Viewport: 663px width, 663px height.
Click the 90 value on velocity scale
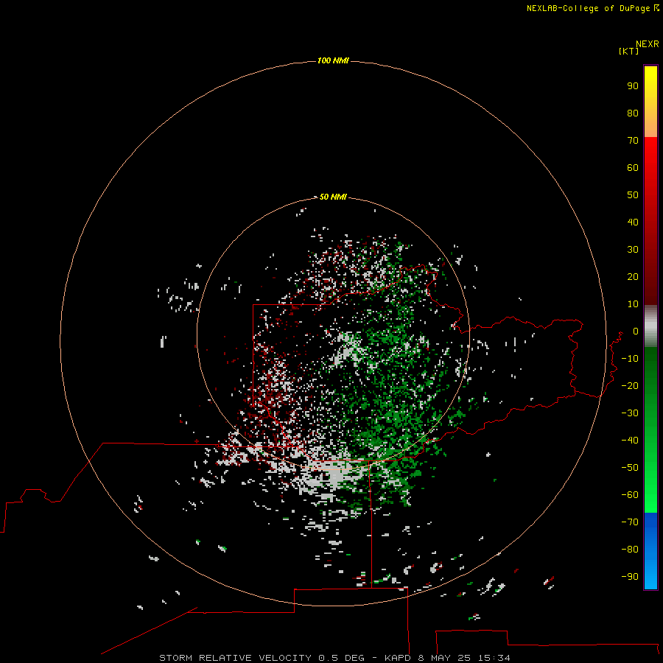(x=633, y=86)
